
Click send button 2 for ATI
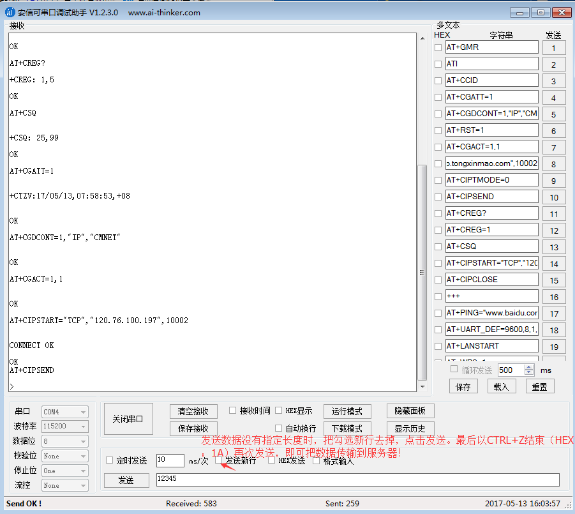[x=554, y=64]
